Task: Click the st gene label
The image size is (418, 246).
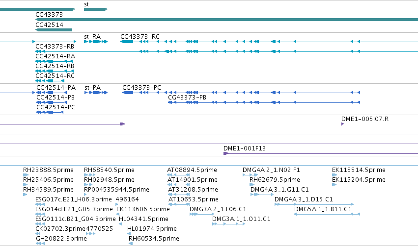Action: (x=86, y=4)
